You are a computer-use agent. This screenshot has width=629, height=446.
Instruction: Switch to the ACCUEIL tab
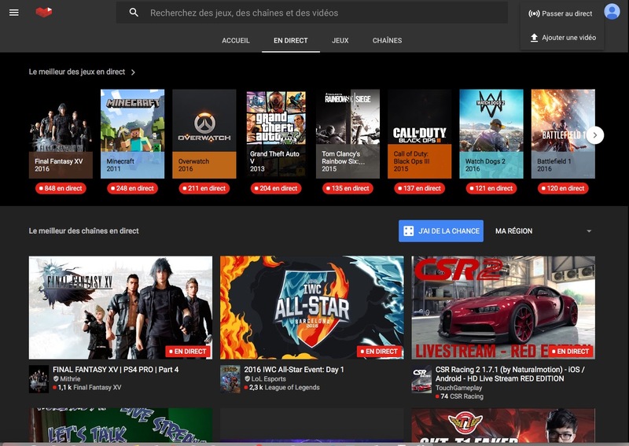[x=235, y=41]
